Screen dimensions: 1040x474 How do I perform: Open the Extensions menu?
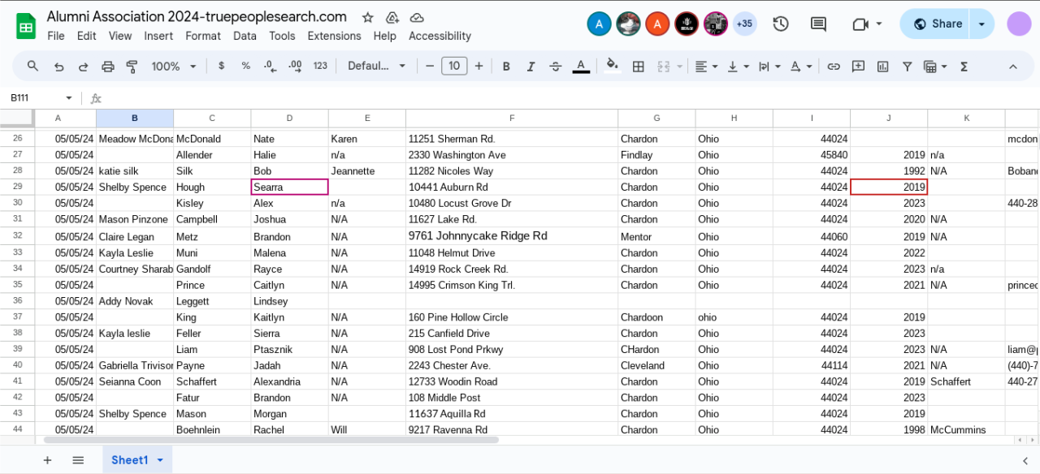334,36
